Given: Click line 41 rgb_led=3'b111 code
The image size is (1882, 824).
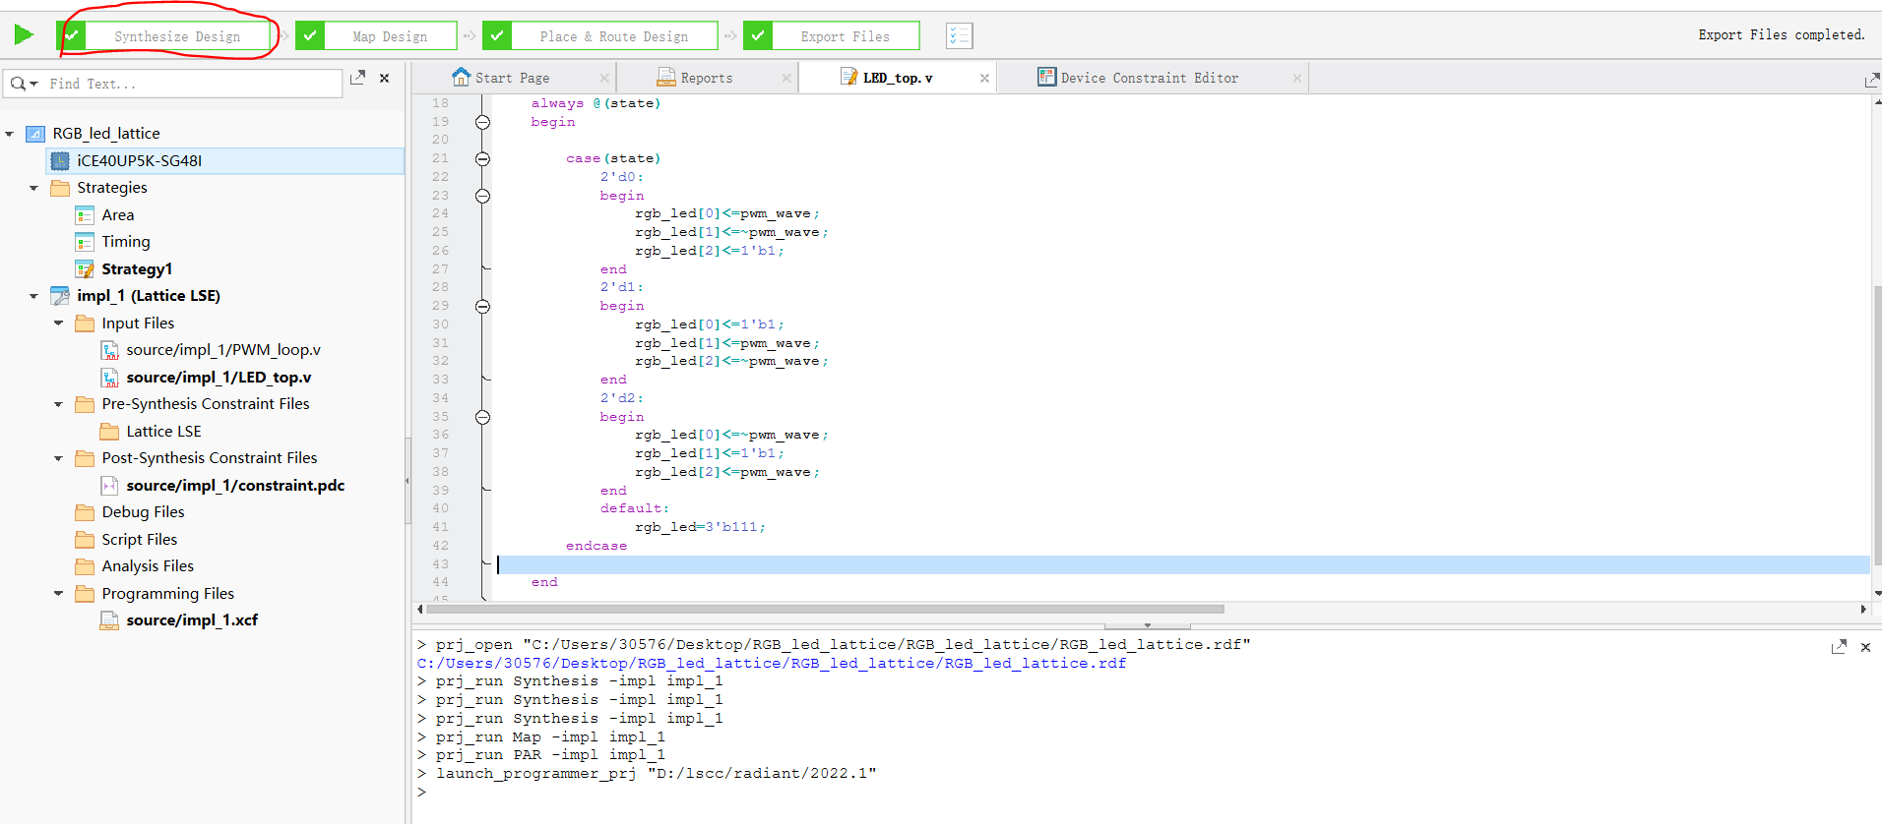Looking at the screenshot, I should pyautogui.click(x=700, y=527).
